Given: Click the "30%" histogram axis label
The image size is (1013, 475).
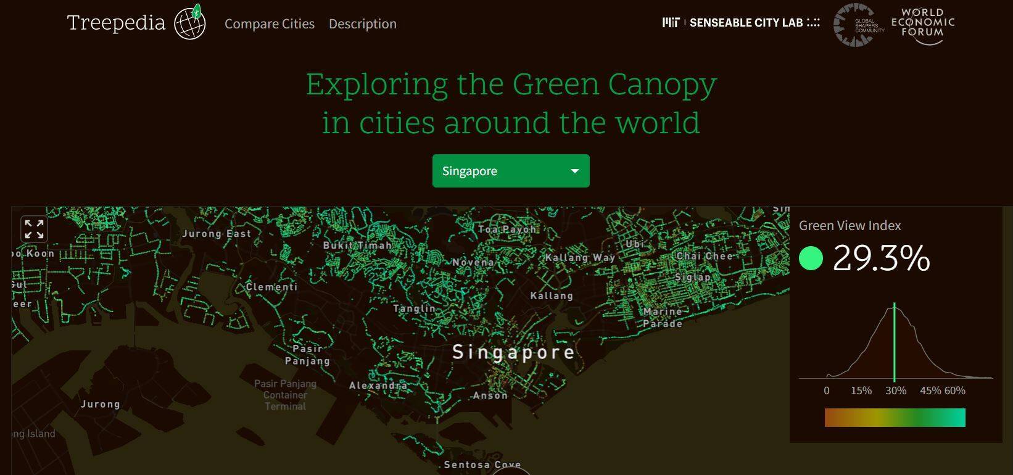Looking at the screenshot, I should (896, 390).
